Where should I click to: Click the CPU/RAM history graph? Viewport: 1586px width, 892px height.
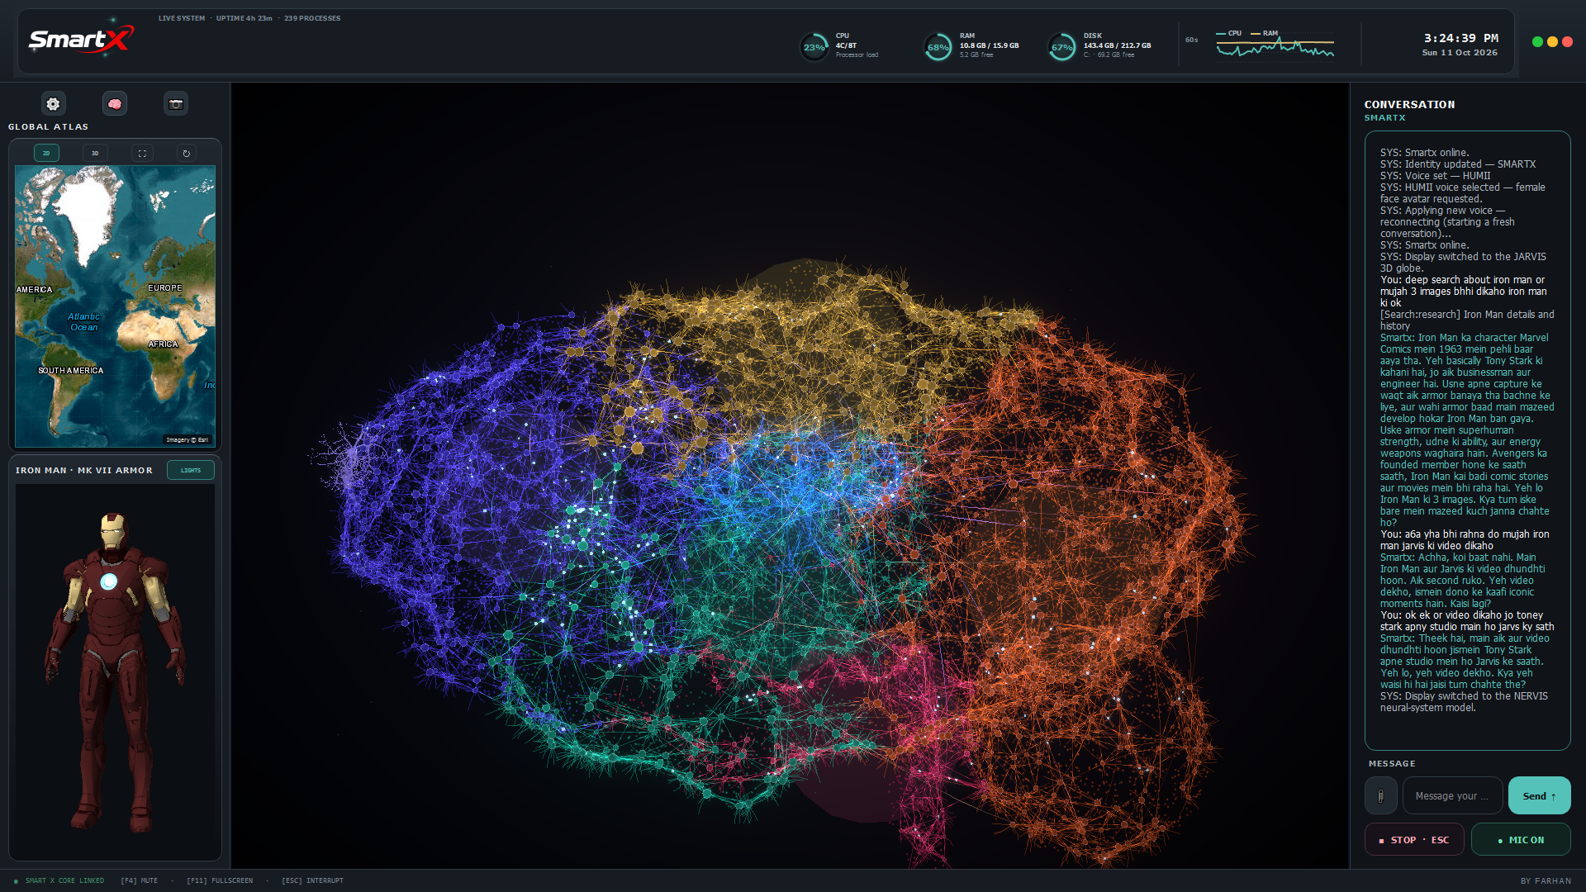1275,48
